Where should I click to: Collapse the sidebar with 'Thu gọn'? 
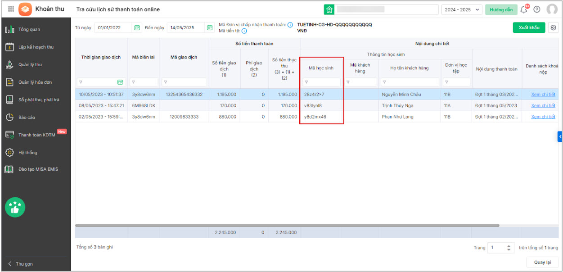point(21,264)
